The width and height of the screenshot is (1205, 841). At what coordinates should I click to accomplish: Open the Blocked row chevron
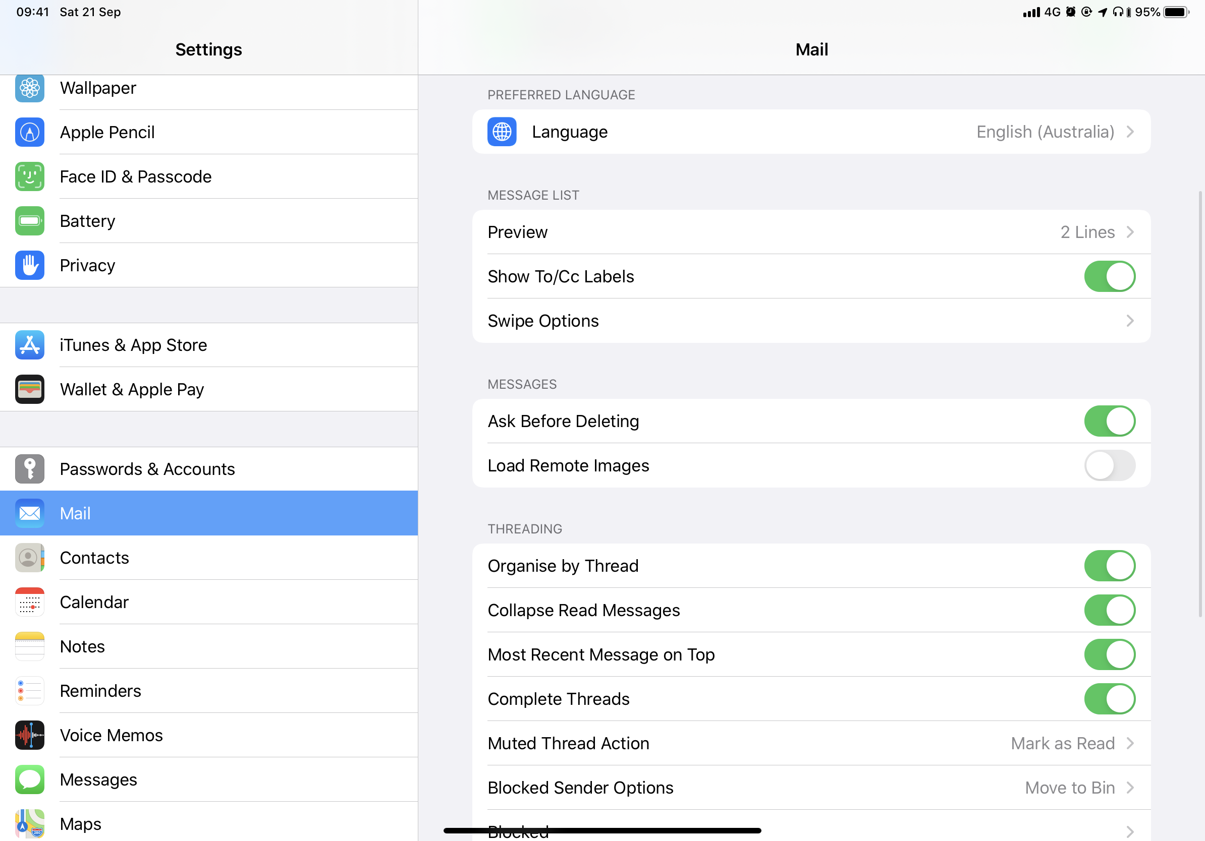click(1130, 831)
